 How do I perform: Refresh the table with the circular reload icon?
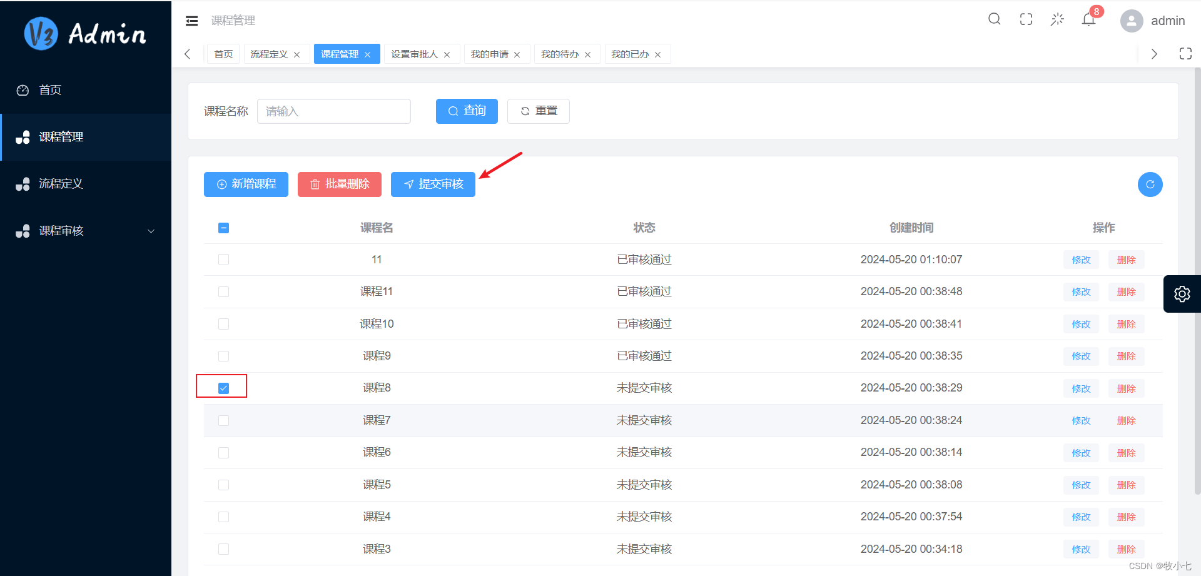pos(1150,184)
